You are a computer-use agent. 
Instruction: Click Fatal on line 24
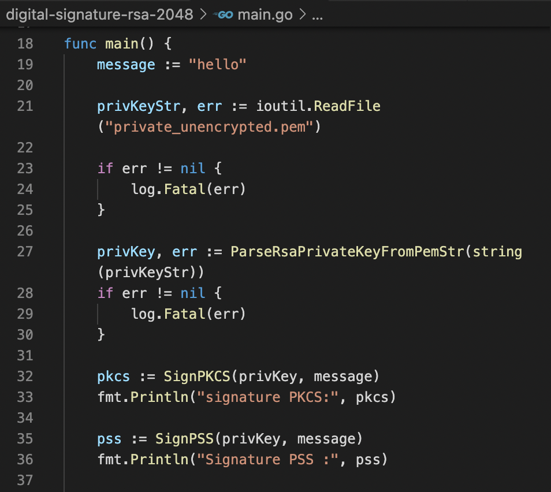pyautogui.click(x=181, y=189)
